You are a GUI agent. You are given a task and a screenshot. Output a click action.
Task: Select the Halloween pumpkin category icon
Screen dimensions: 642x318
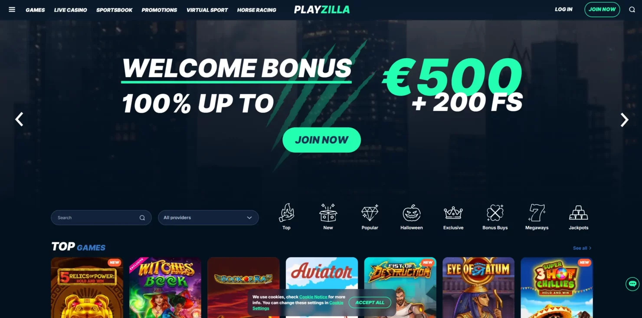point(412,213)
